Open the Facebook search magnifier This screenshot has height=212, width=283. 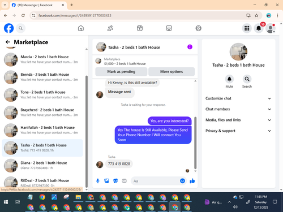tap(20, 28)
